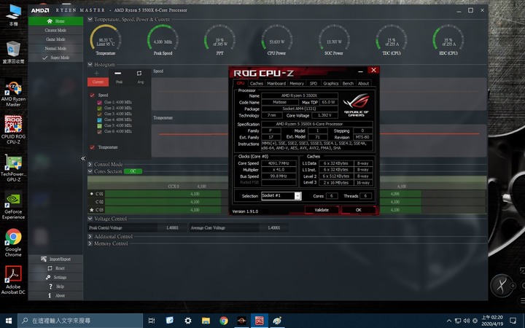Open the Windows Start menu
This screenshot has width=525, height=328.
coord(8,321)
